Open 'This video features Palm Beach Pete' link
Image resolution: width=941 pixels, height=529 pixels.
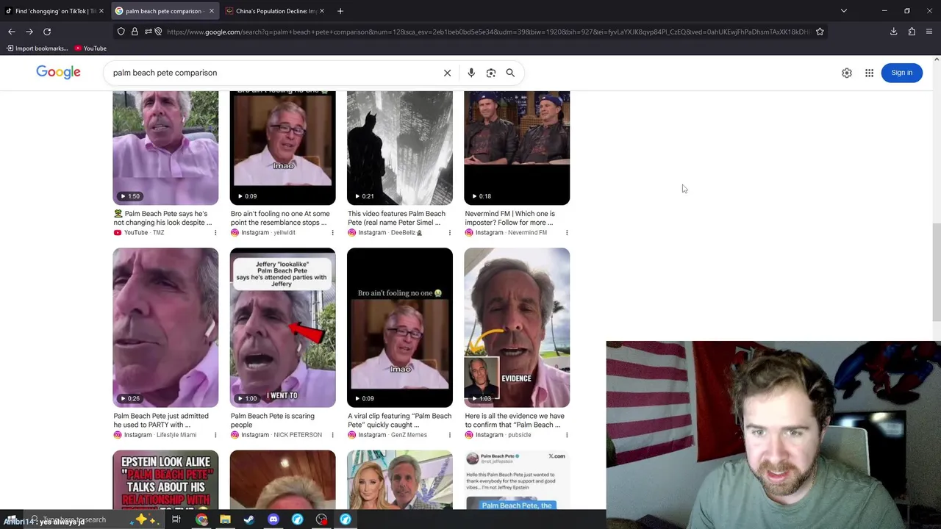(x=396, y=218)
